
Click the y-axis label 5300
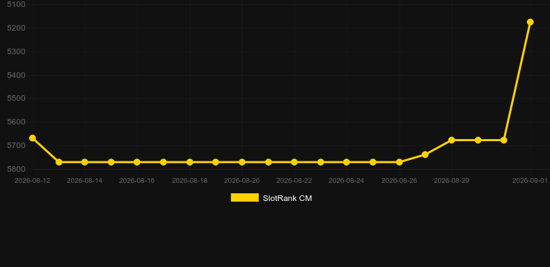tap(16, 52)
